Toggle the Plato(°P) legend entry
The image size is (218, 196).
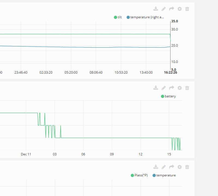139,175
